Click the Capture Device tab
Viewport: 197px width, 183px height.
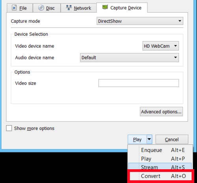122,7
